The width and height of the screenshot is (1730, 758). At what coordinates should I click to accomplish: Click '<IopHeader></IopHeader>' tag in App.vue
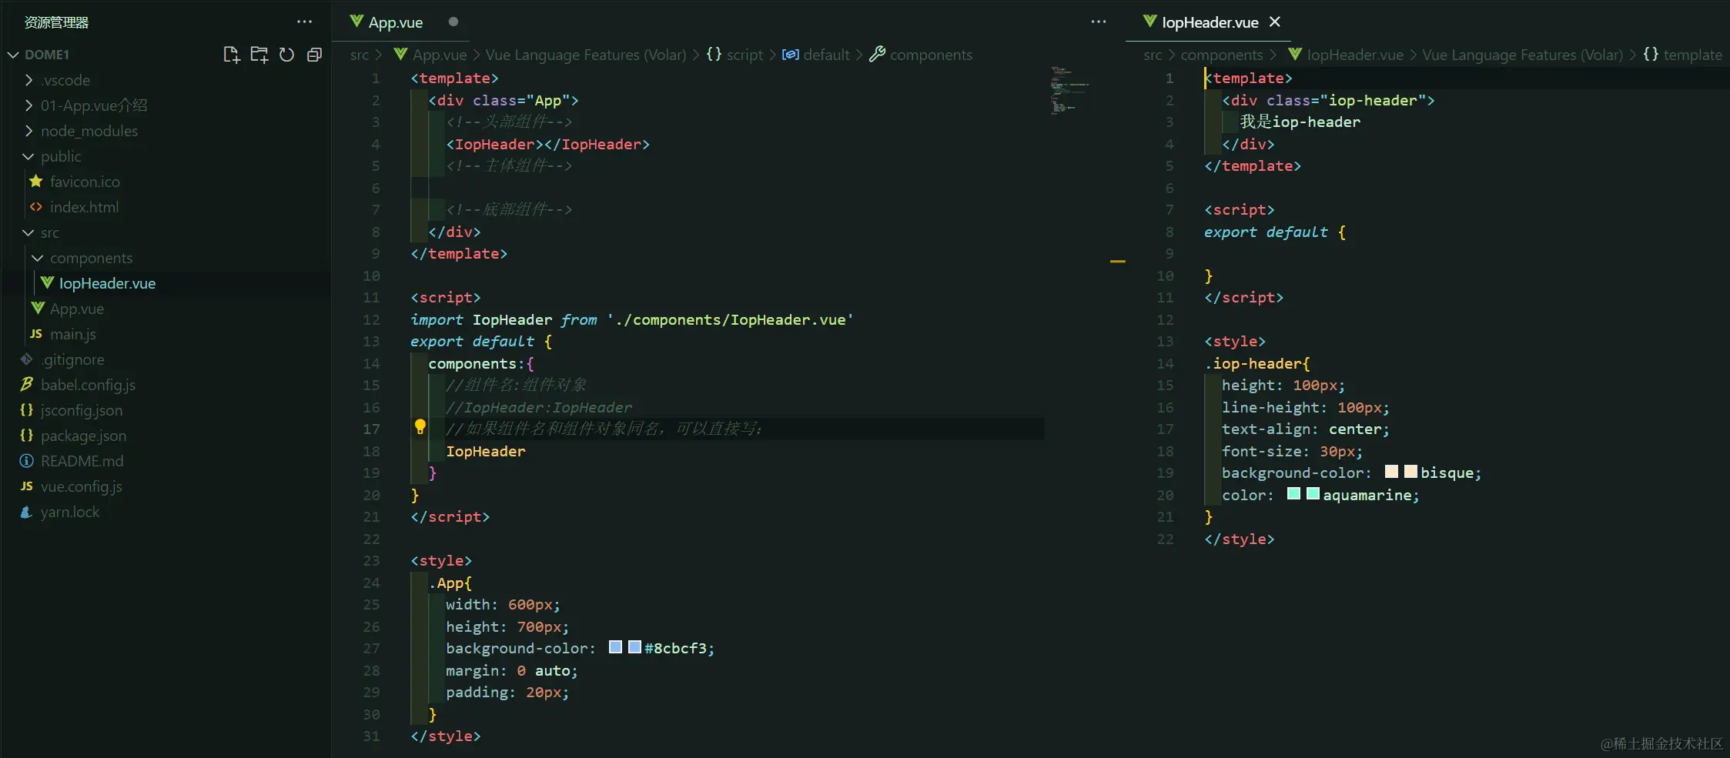(547, 144)
